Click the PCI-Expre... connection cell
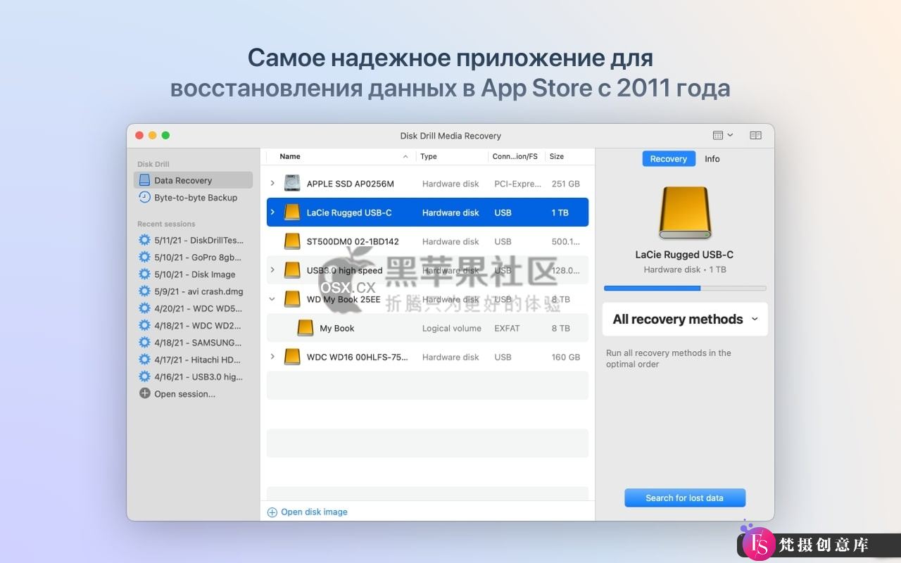This screenshot has width=901, height=563. pos(517,184)
